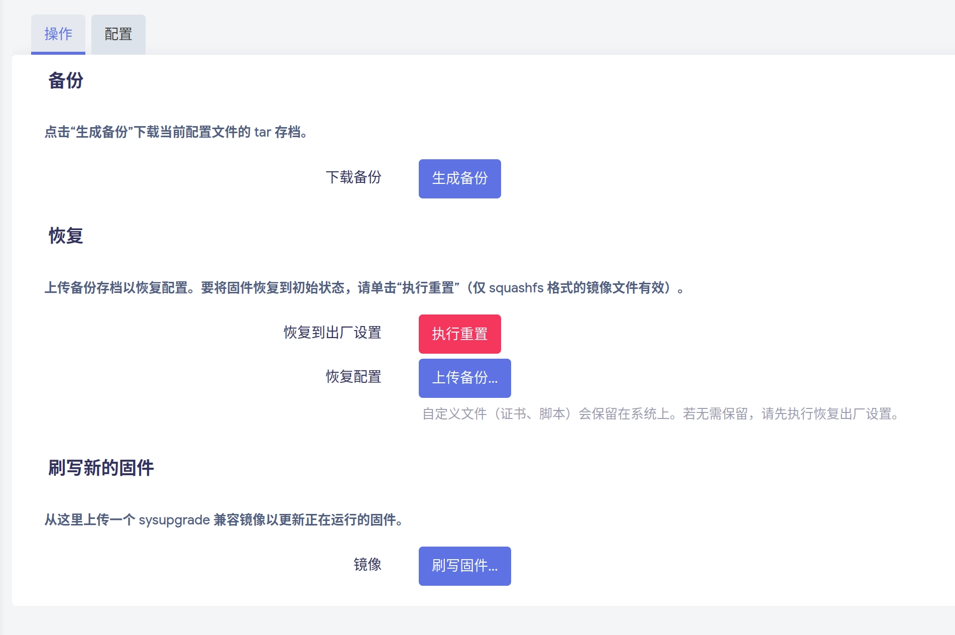Click the 下载备份 label
The image size is (955, 635).
(x=355, y=177)
